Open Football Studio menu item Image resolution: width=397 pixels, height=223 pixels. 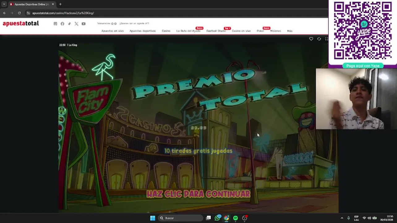[216, 31]
